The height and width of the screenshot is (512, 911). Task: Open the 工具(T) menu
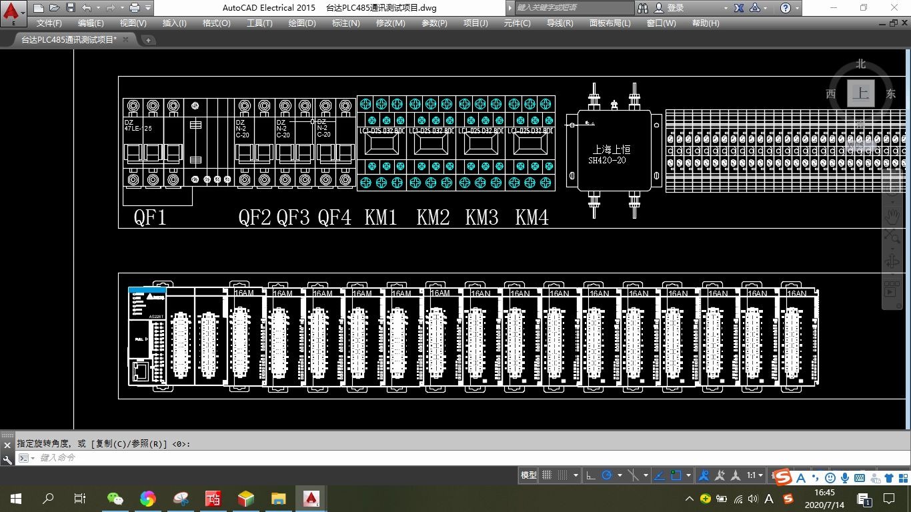pos(259,23)
